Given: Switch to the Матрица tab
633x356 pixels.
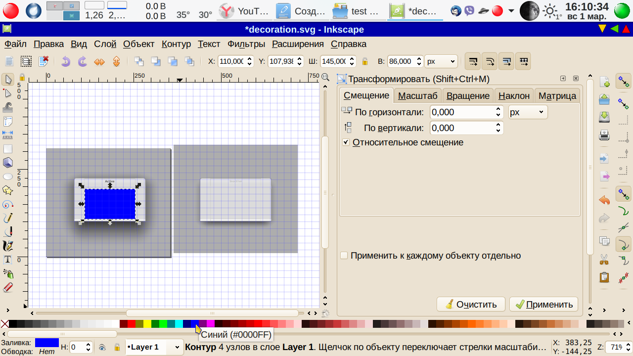Looking at the screenshot, I should pos(557,95).
